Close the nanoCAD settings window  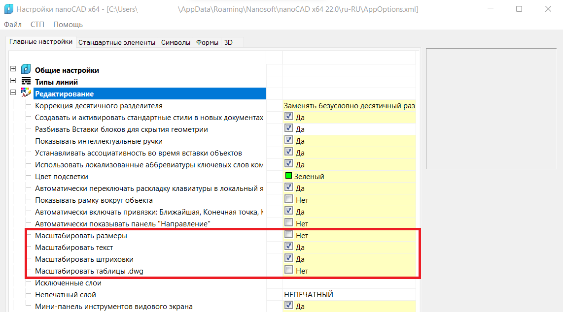(x=548, y=9)
